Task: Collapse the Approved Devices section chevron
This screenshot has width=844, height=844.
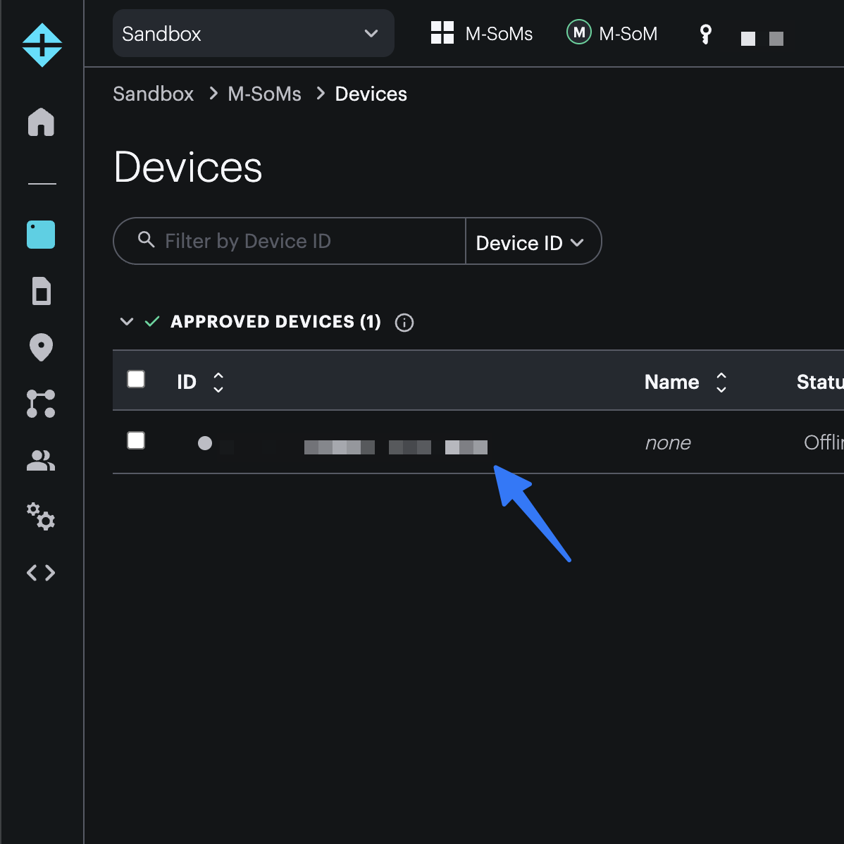Action: (127, 321)
